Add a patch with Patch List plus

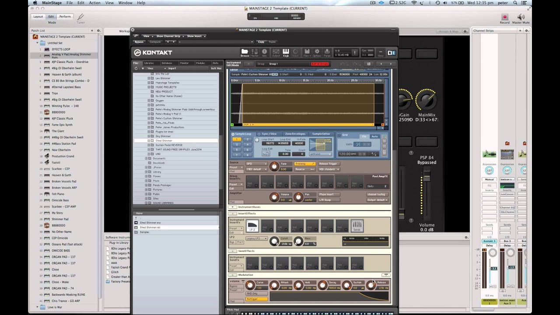point(92,31)
